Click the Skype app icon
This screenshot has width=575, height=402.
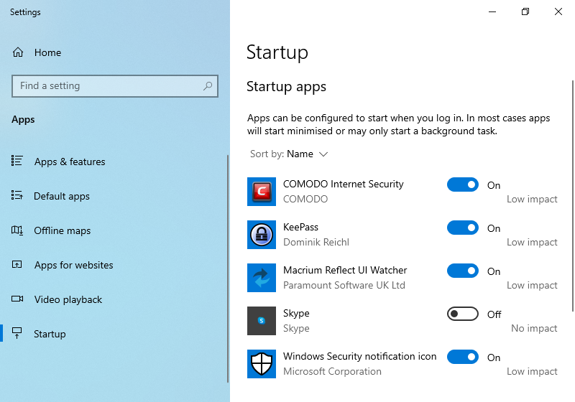(262, 321)
